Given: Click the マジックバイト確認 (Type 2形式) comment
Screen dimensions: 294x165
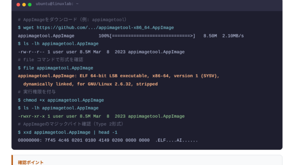Looking at the screenshot, I should (71, 124).
